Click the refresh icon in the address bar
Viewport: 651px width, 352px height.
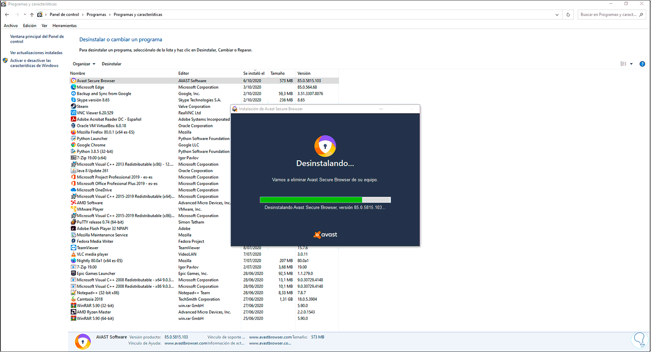568,14
